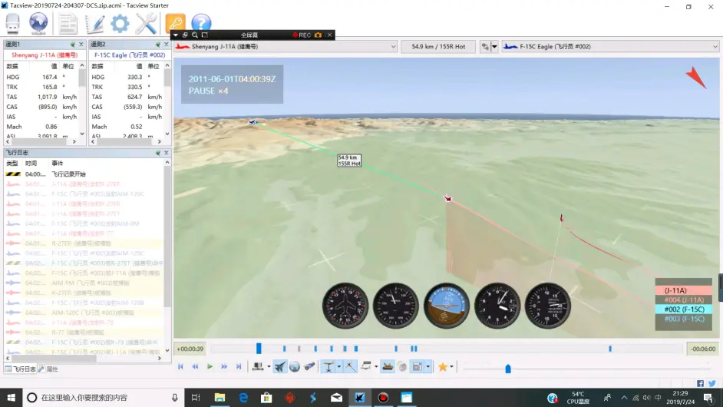Click the camera screenshot icon in recorder bar
This screenshot has height=407, width=723.
[319, 35]
